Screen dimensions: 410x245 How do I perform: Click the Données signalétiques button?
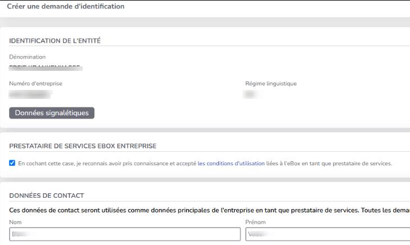click(52, 113)
